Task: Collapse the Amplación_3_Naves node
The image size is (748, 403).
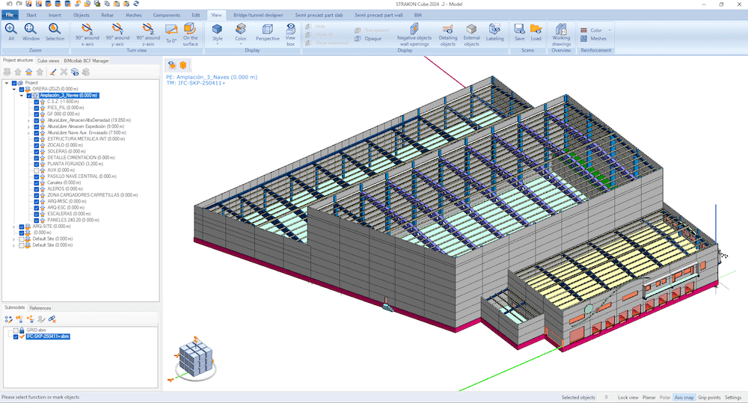Action: point(22,96)
